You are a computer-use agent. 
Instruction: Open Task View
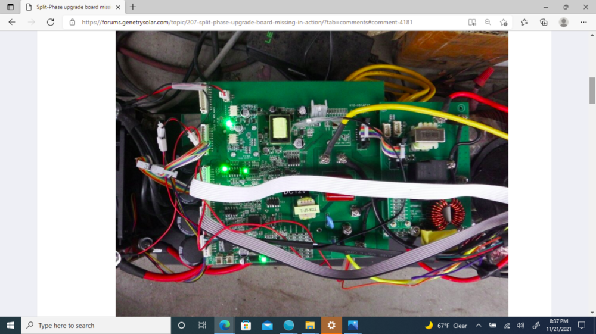point(202,325)
